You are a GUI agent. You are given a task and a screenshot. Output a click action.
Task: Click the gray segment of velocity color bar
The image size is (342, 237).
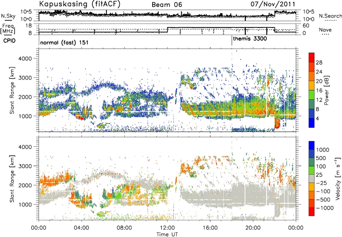312,178
